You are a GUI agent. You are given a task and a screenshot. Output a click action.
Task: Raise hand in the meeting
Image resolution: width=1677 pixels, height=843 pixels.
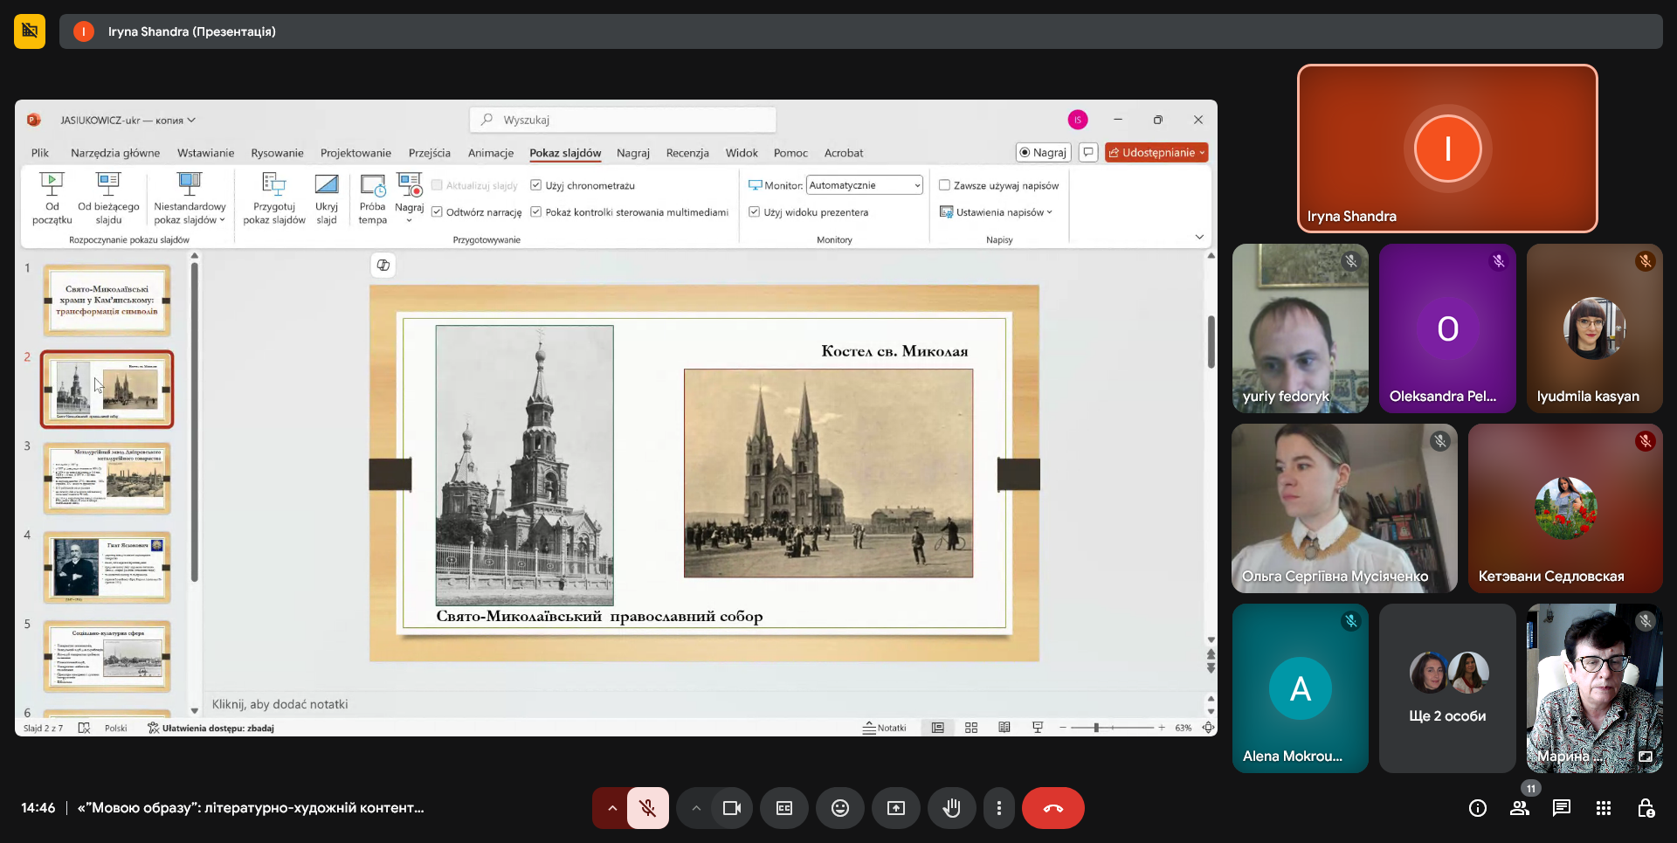(x=951, y=808)
